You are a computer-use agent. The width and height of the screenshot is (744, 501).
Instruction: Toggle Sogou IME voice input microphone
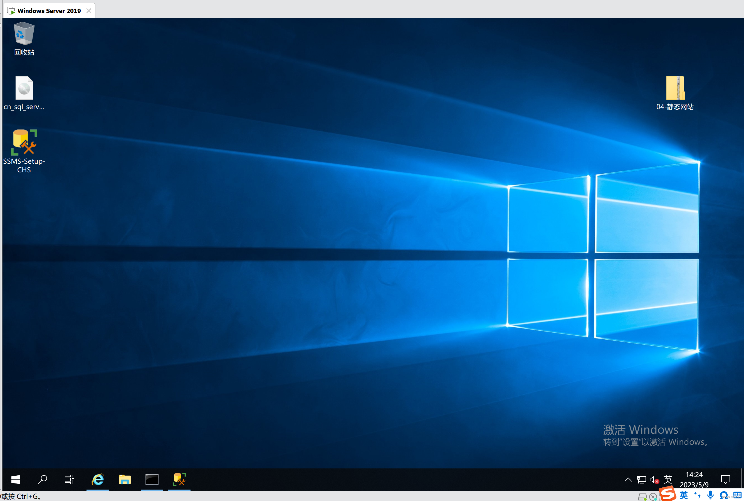point(710,495)
